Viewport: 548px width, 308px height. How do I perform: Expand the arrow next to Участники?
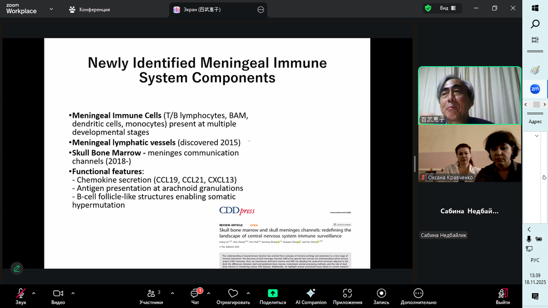[x=172, y=293]
